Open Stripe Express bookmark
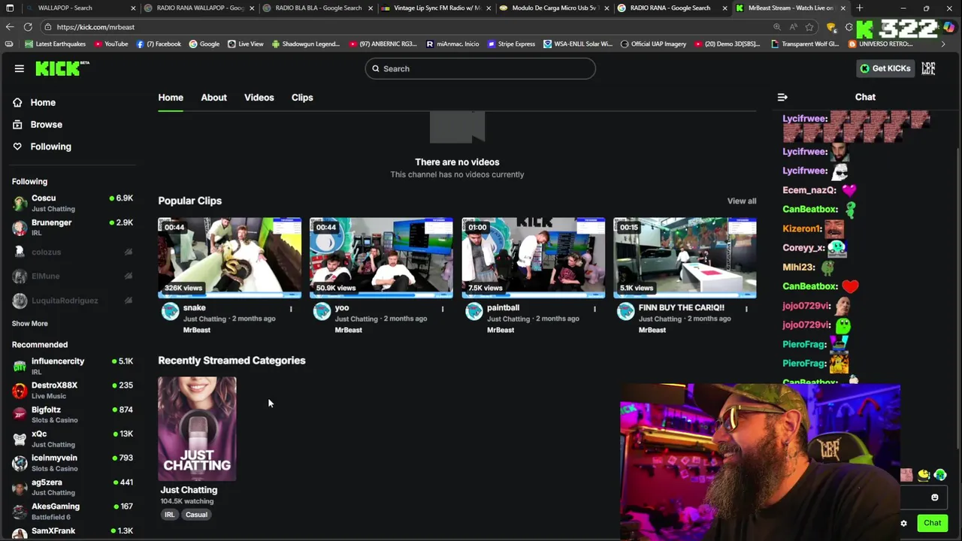962x541 pixels. pyautogui.click(x=511, y=44)
